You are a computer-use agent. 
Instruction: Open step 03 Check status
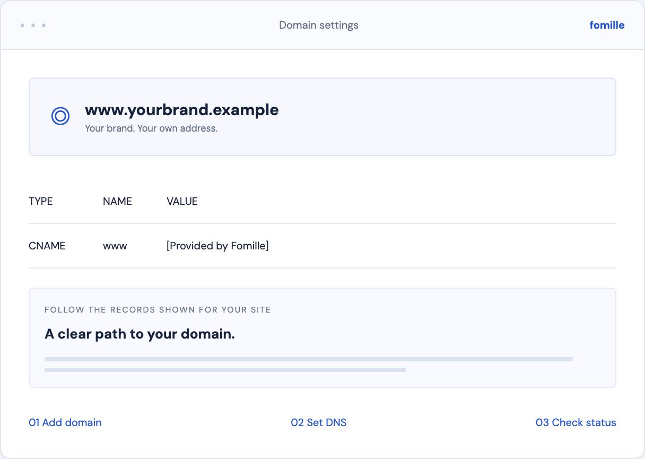pos(576,422)
